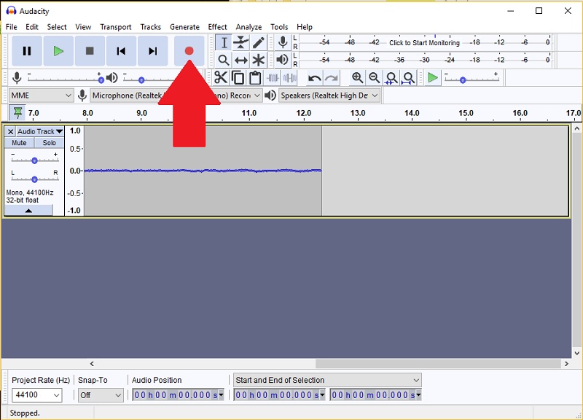Open the selection start time format arrow

tap(322, 394)
